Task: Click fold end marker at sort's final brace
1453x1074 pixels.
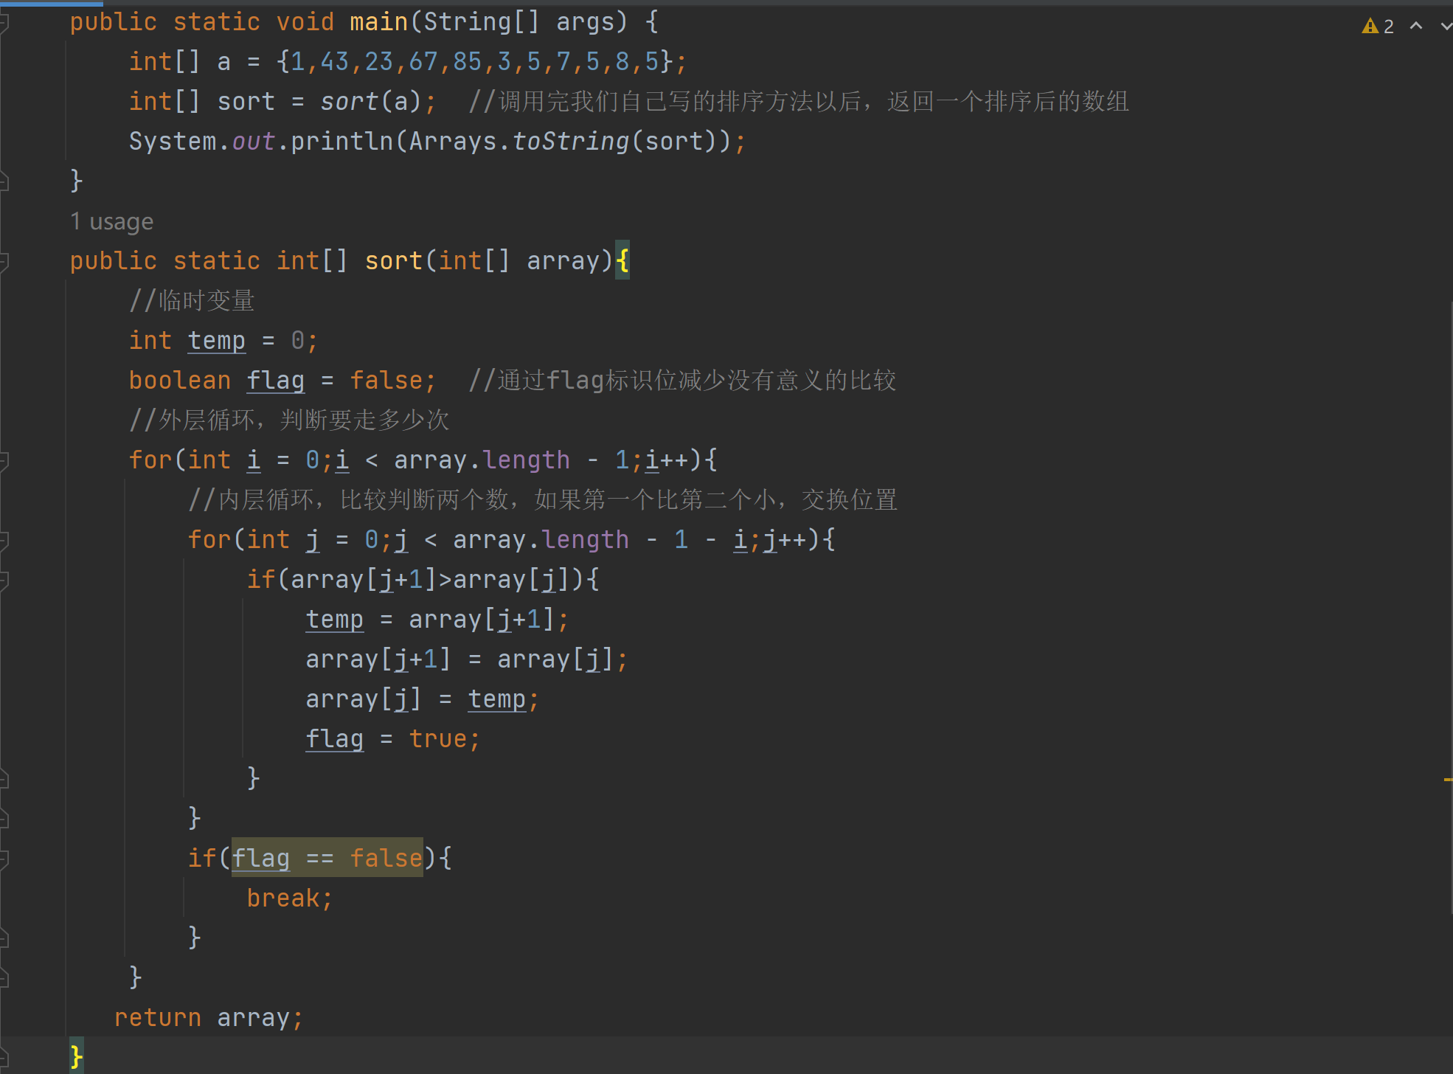Action: coord(4,1058)
